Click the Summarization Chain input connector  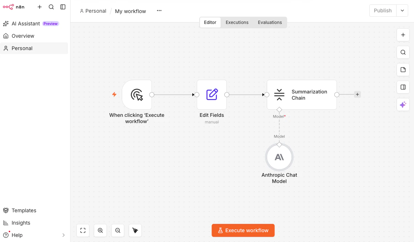click(267, 95)
